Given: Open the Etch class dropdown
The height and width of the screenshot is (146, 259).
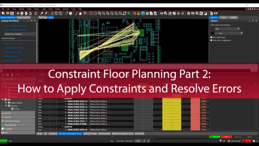Looking at the screenshot, I should (227, 29).
